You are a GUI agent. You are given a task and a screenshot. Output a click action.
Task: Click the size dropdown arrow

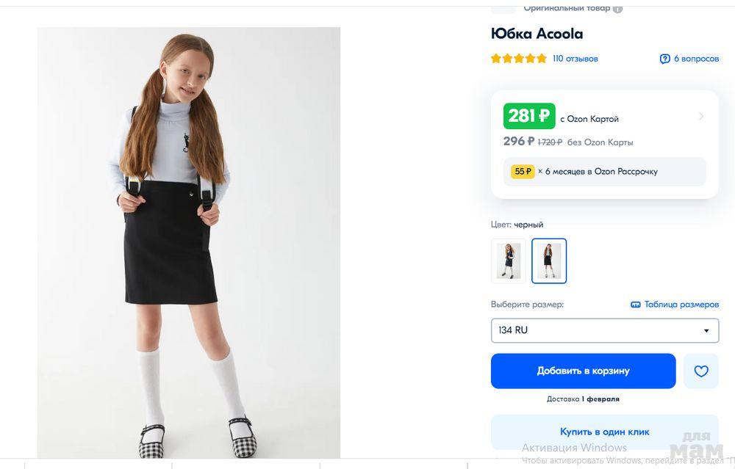pyautogui.click(x=706, y=331)
